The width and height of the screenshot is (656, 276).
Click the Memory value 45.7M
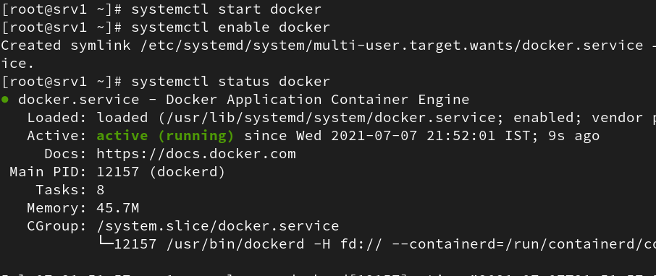tap(117, 207)
